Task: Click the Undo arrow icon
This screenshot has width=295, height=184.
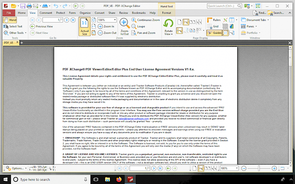Action: [x=56, y=6]
